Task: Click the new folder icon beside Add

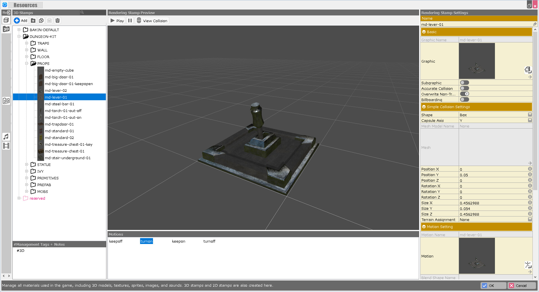Action: tap(33, 20)
